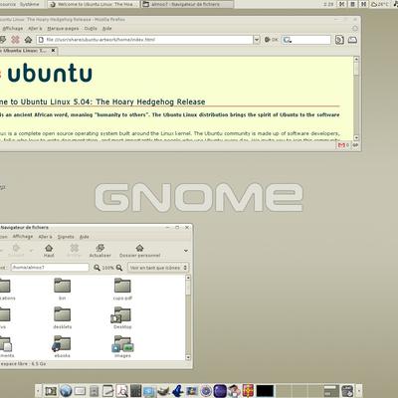
Task: Select the ebooks folder
Action: pos(62,346)
